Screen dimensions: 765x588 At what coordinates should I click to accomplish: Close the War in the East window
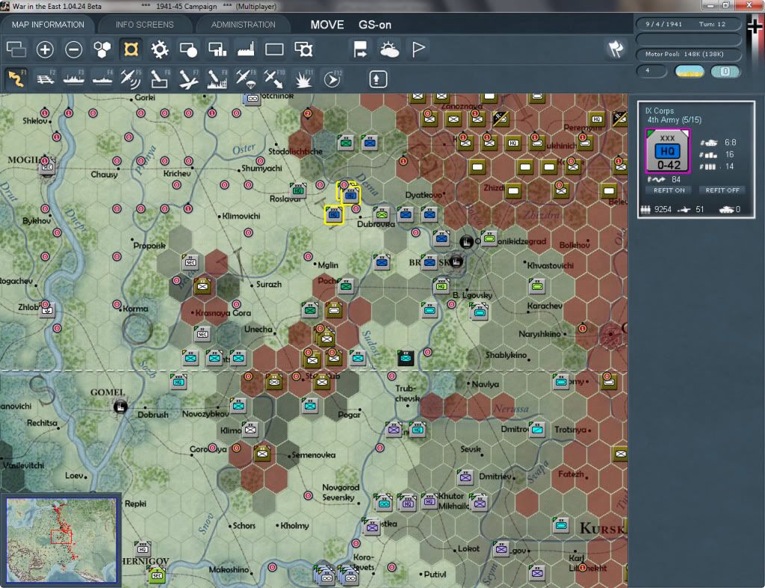749,5
